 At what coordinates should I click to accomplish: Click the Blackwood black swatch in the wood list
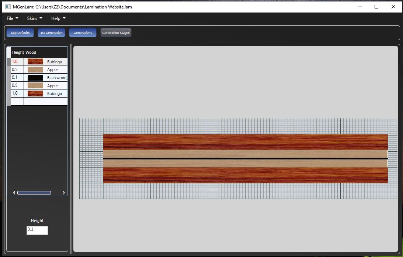(x=35, y=78)
